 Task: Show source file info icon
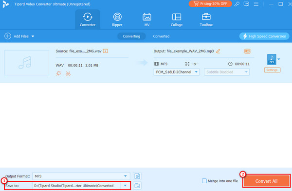point(106,51)
